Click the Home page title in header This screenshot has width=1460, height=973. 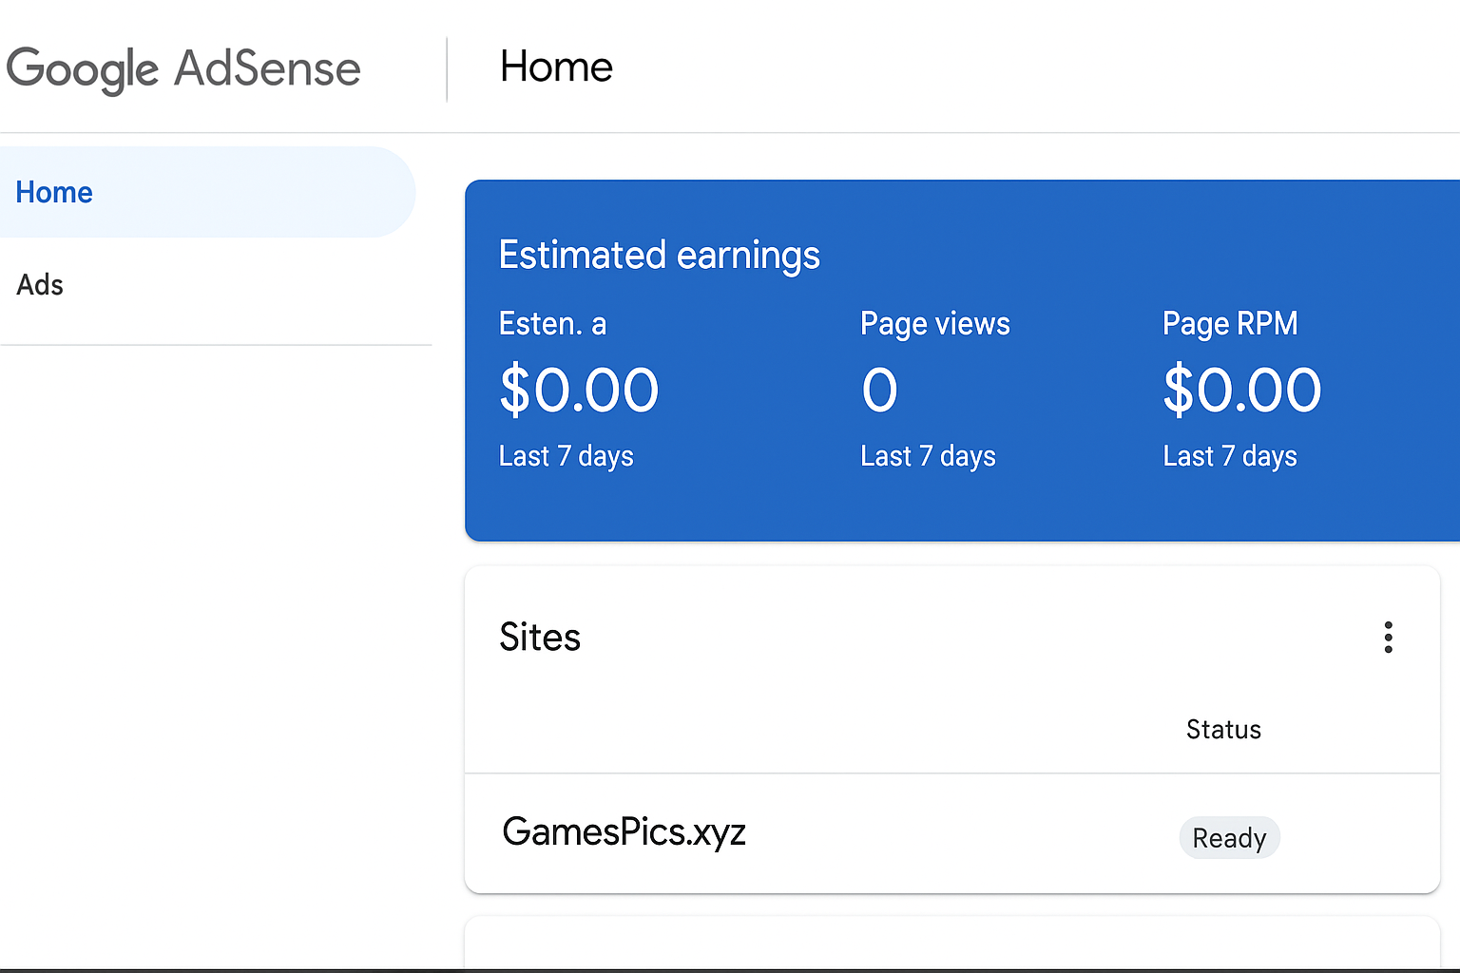[x=556, y=67]
